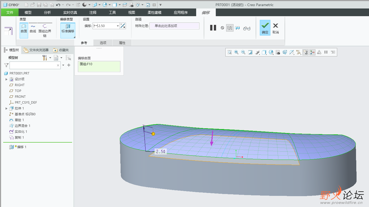Screen dimensions: 369x207
Task: Click the appearance sphere icon in top toolbar
Action: click(x=85, y=5)
